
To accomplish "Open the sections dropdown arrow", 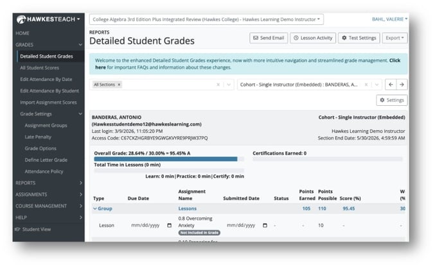I will point(229,85).
